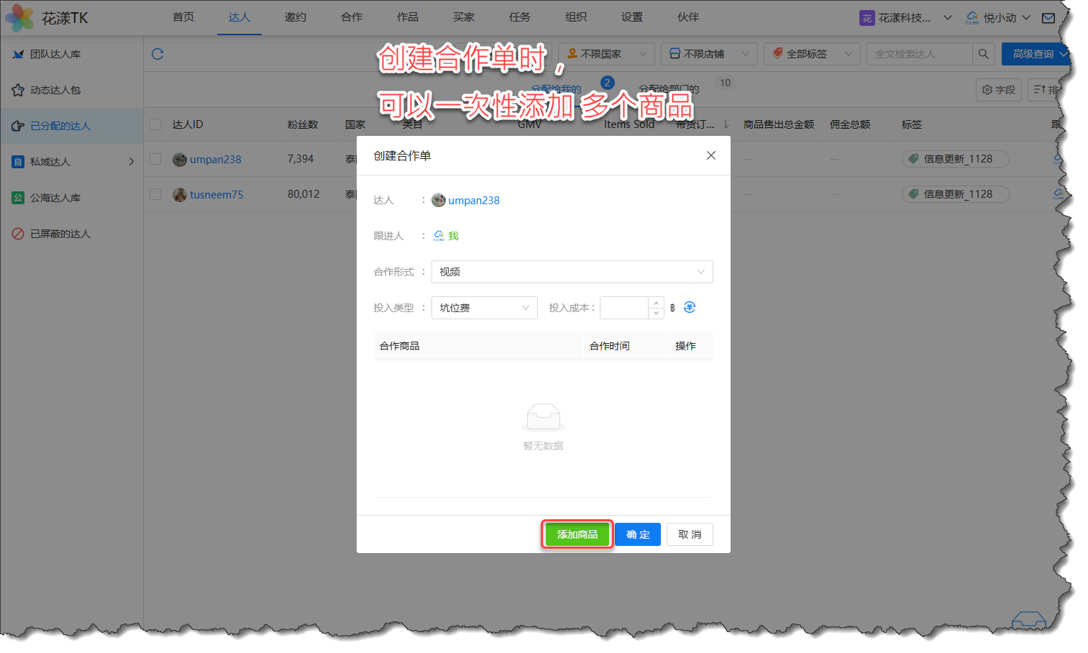Open 动态达人包 star item
The image size is (1088, 653).
(55, 90)
